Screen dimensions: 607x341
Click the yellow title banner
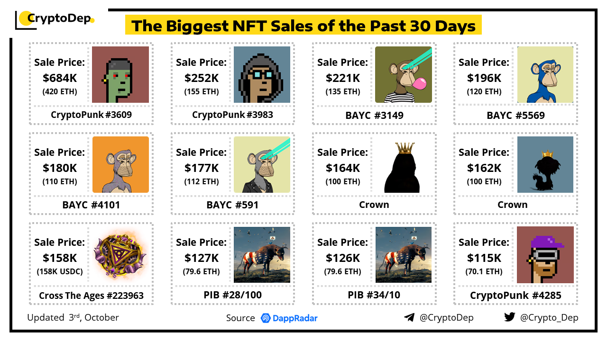click(x=303, y=25)
